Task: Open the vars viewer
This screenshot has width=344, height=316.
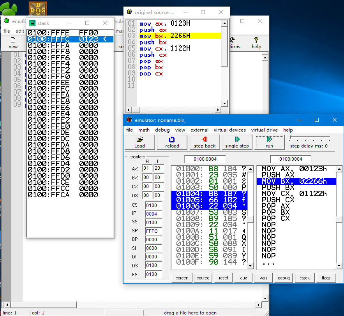Action: click(263, 278)
